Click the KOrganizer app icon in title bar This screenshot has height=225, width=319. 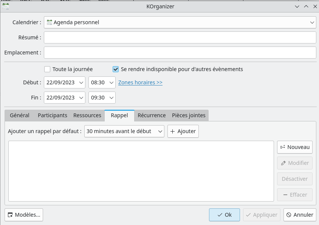pyautogui.click(x=6, y=6)
